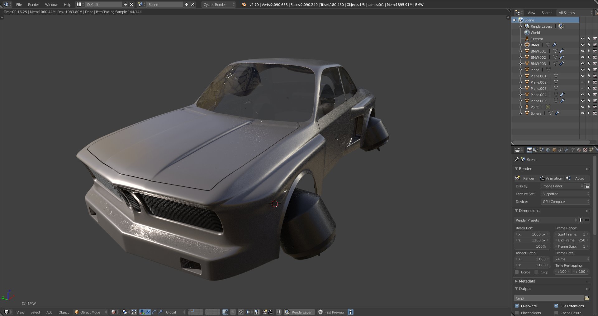
Task: Open the Object Mode dropdown
Action: tap(91, 312)
